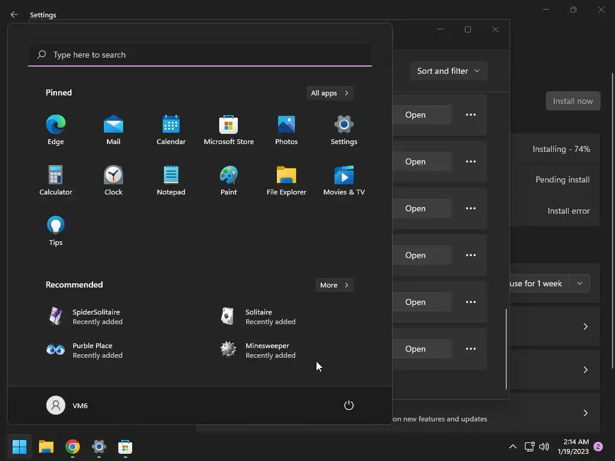Open Settings from the pinned apps grid

[x=344, y=130]
